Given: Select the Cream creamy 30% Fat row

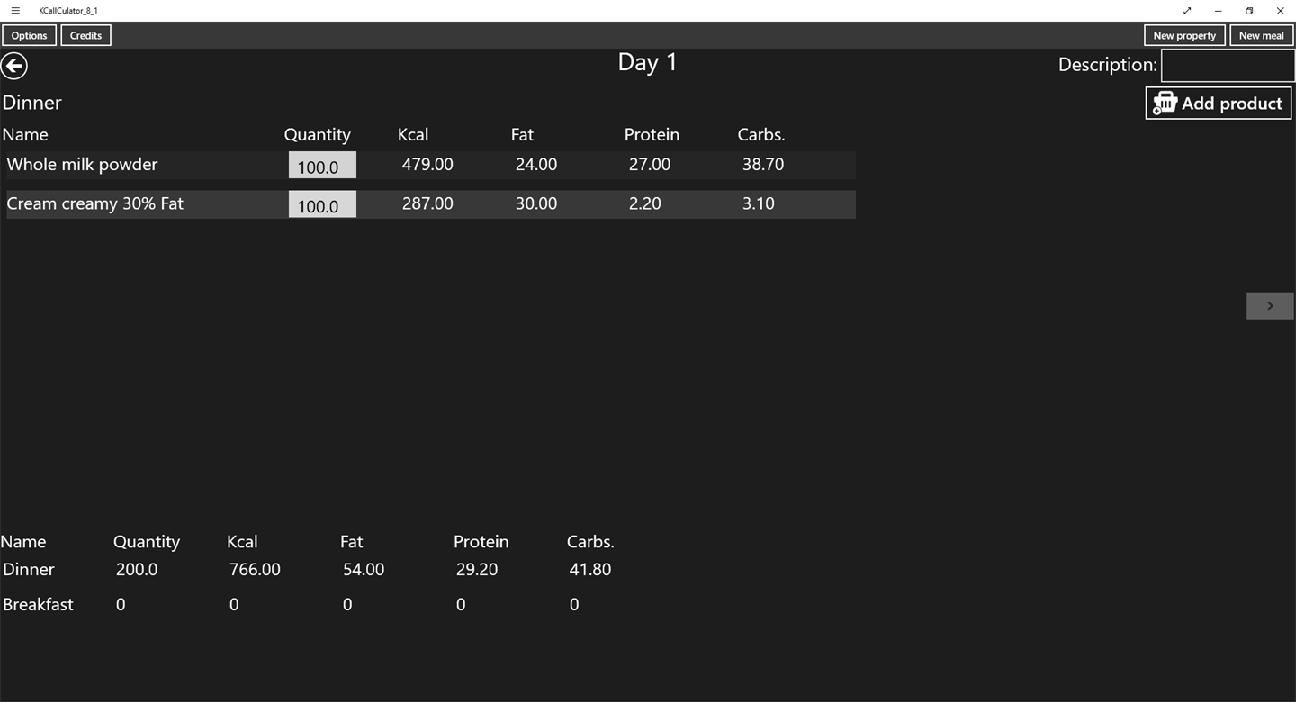Looking at the screenshot, I should 431,204.
